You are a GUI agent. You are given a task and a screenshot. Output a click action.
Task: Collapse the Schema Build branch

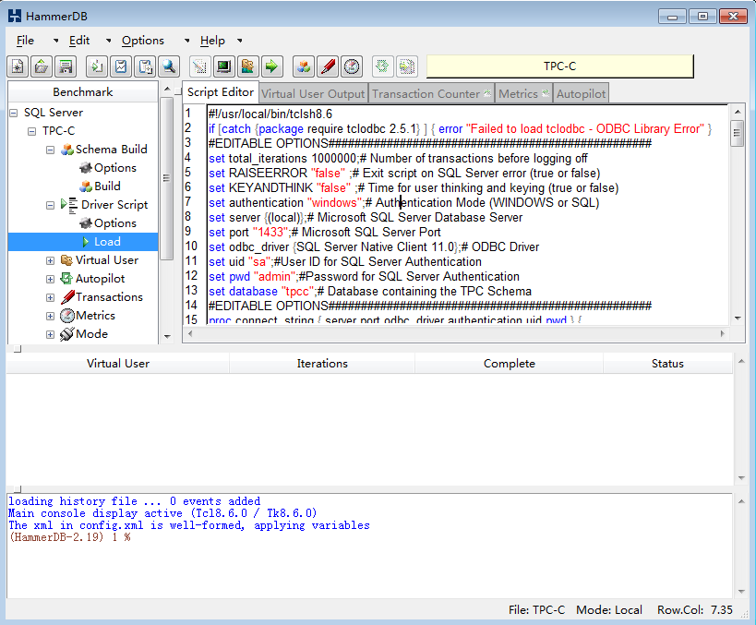tap(50, 150)
